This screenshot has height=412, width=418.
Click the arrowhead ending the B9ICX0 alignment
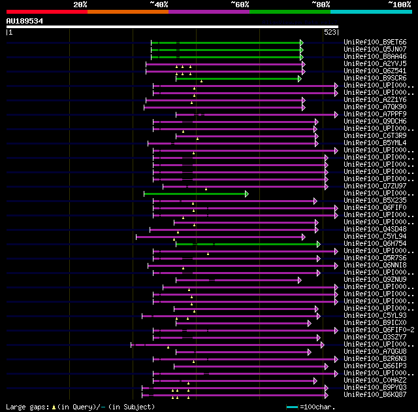click(x=309, y=324)
